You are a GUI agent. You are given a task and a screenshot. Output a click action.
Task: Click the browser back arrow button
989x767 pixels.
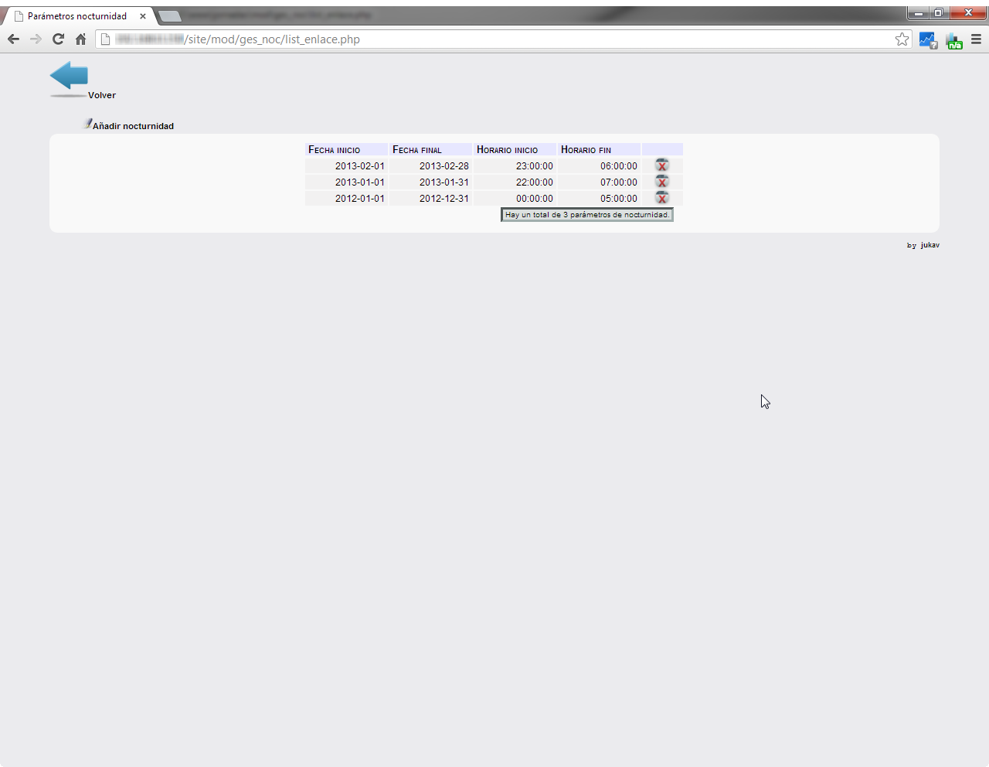pos(13,39)
